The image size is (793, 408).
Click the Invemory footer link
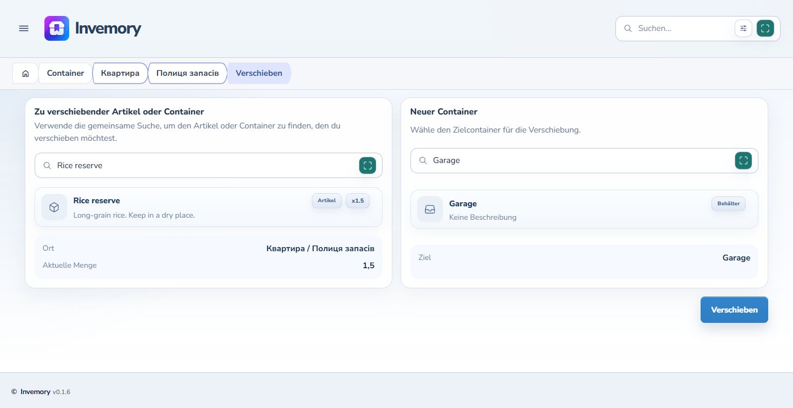[x=35, y=392]
